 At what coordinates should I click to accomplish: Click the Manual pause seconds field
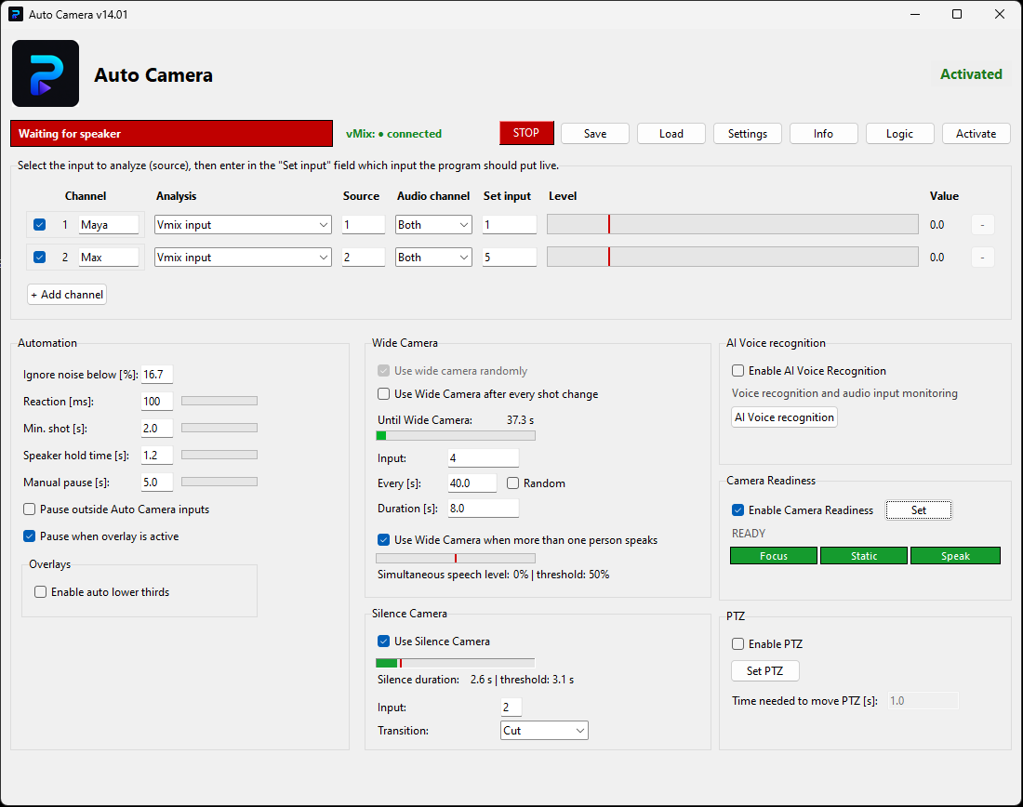[x=156, y=483]
